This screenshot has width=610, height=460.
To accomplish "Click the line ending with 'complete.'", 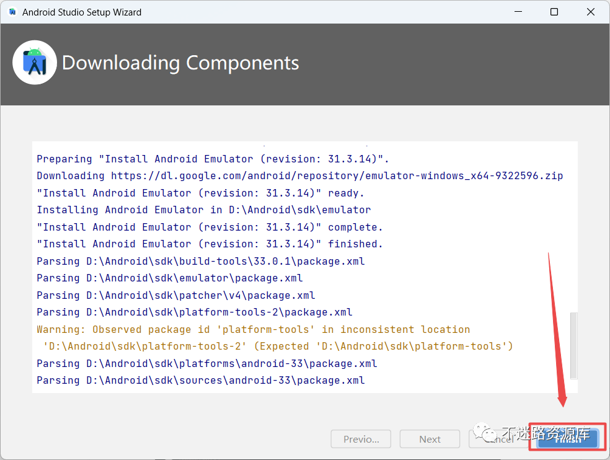I will pos(210,227).
